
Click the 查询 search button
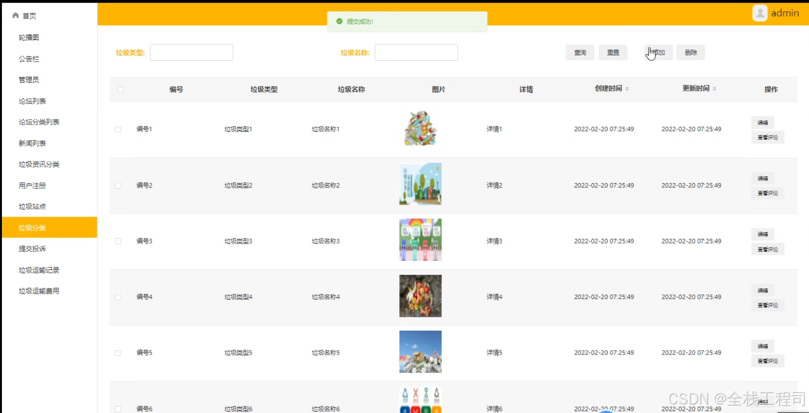(580, 52)
